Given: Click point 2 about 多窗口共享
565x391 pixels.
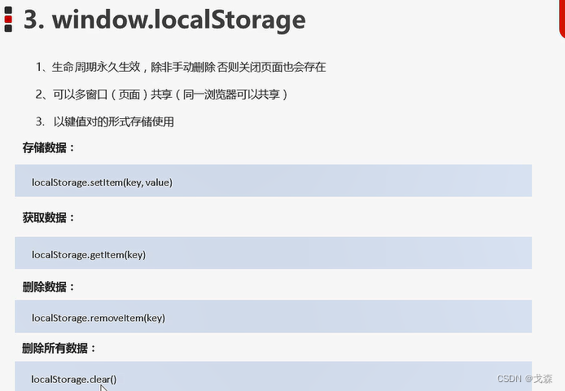Looking at the screenshot, I should (x=161, y=94).
